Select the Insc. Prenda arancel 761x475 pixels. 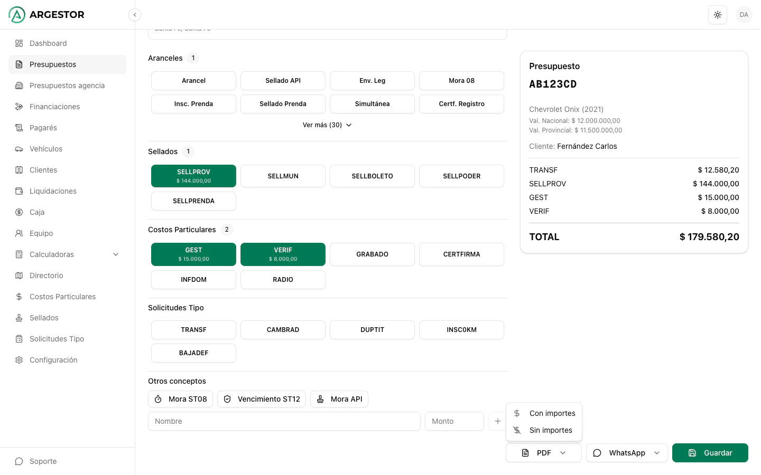click(193, 104)
